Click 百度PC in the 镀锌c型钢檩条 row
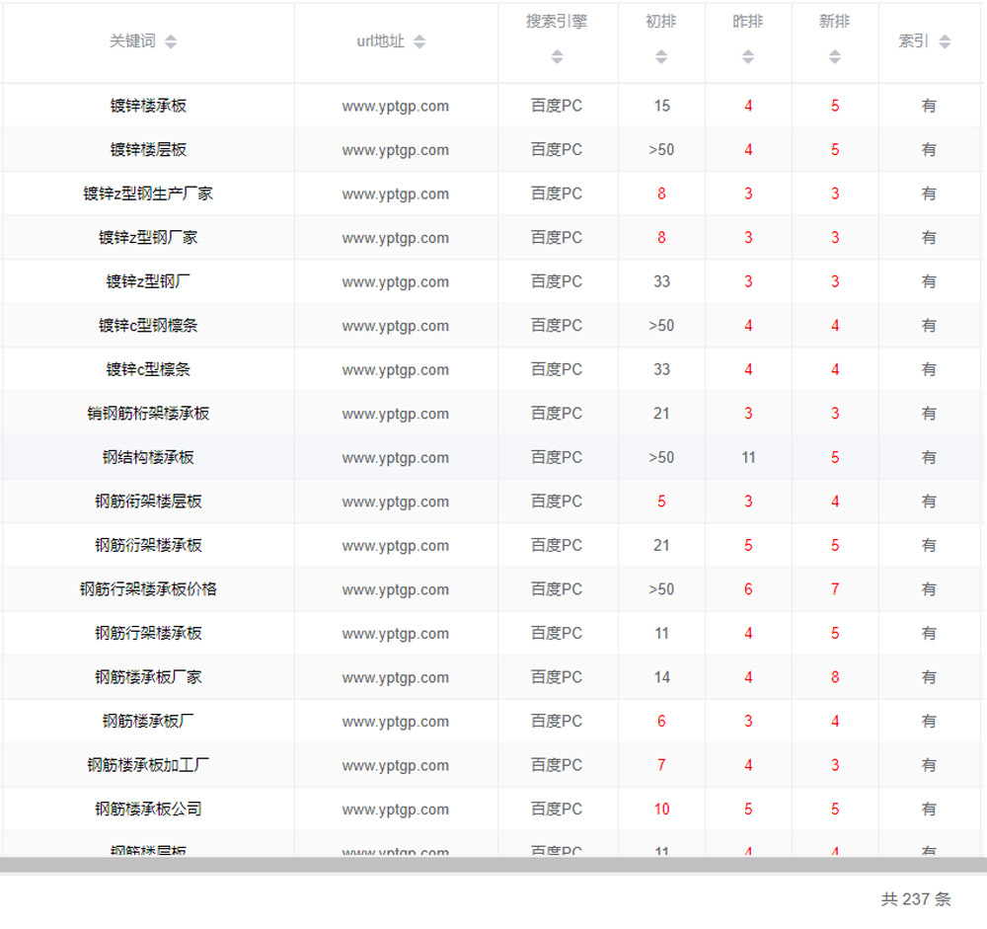Image resolution: width=987 pixels, height=929 pixels. pos(557,326)
